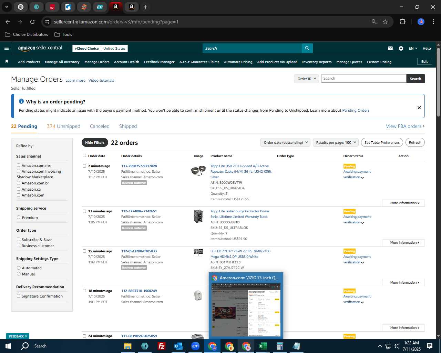Open Excel from the taskbar

pos(263,346)
